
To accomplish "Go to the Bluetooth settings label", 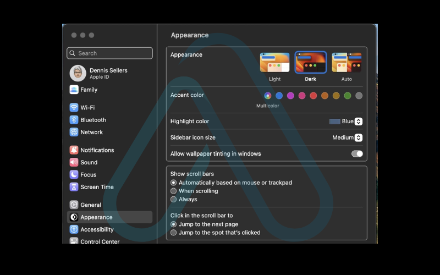I will coord(93,120).
